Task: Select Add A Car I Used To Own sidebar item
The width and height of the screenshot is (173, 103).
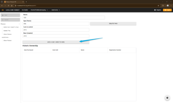Action: click(x=11, y=27)
